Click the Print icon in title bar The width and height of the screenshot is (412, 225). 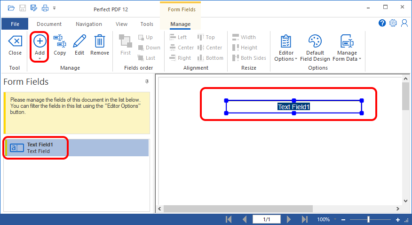coord(45,8)
